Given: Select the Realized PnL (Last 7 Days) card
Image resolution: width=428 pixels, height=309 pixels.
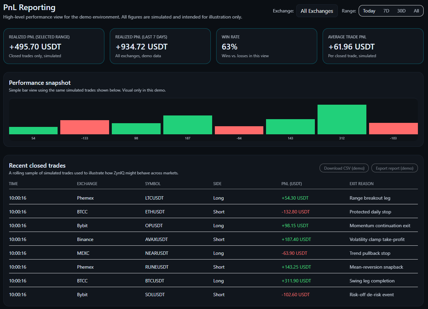Looking at the screenshot, I should [x=160, y=46].
